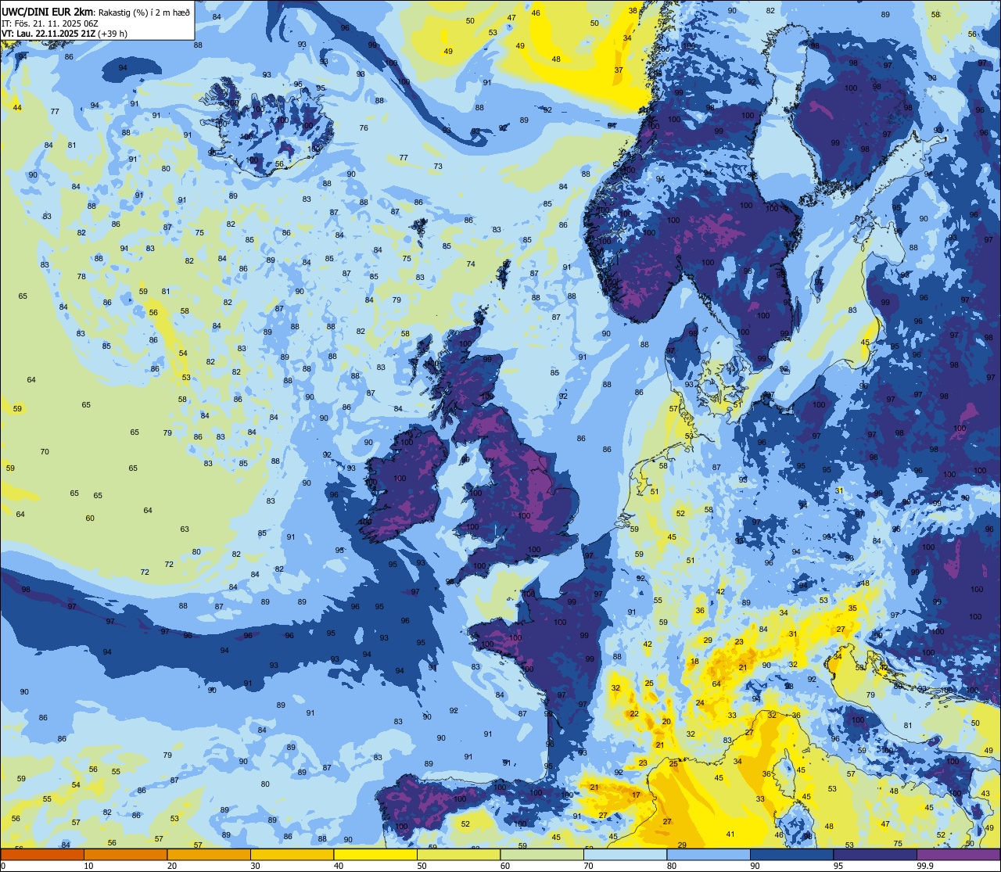Select the 40–50% yellow legend swatch
1001x872 pixels.
[375, 854]
